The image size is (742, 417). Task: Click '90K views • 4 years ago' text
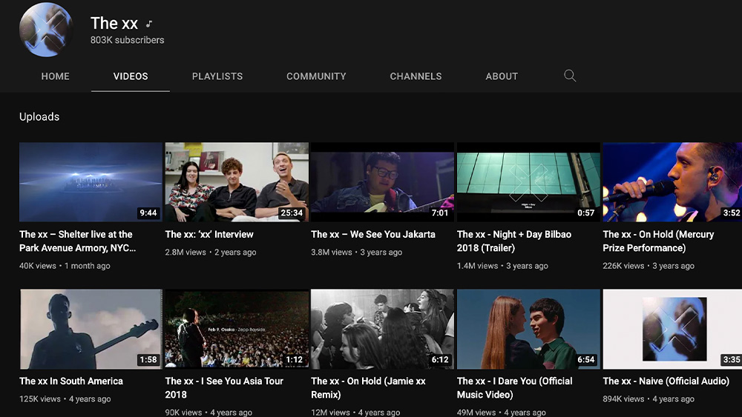(209, 413)
